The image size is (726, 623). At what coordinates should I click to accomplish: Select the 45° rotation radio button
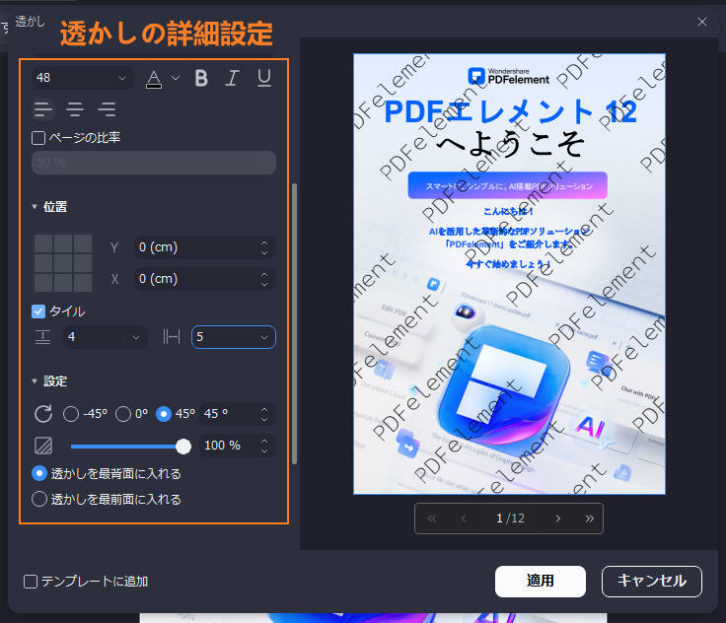[164, 414]
